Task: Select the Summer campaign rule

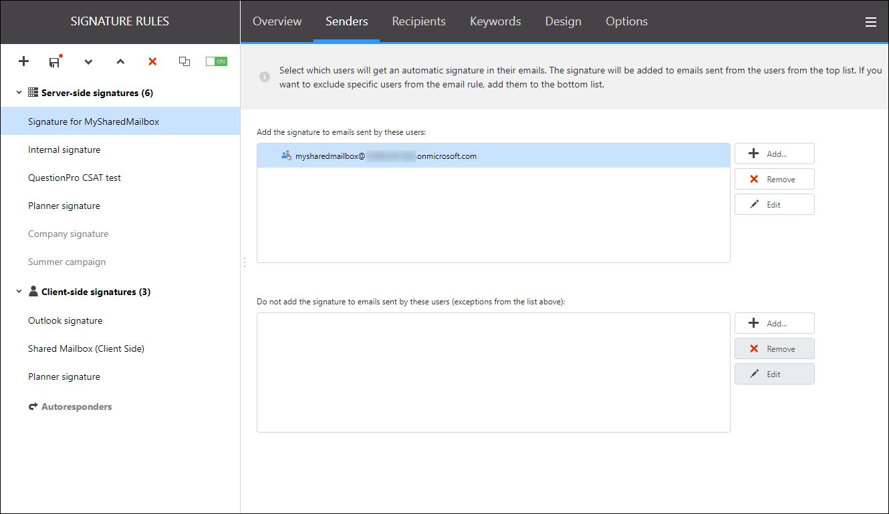Action: pyautogui.click(x=67, y=261)
